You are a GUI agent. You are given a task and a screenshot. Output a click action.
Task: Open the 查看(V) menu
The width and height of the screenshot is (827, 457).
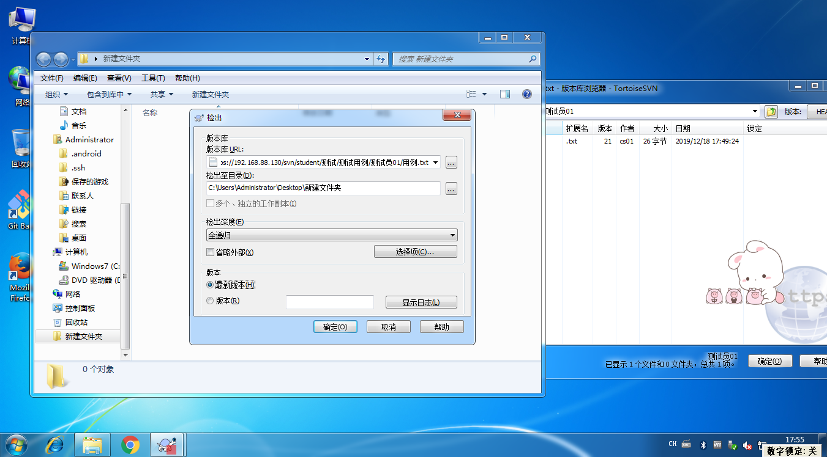[119, 78]
